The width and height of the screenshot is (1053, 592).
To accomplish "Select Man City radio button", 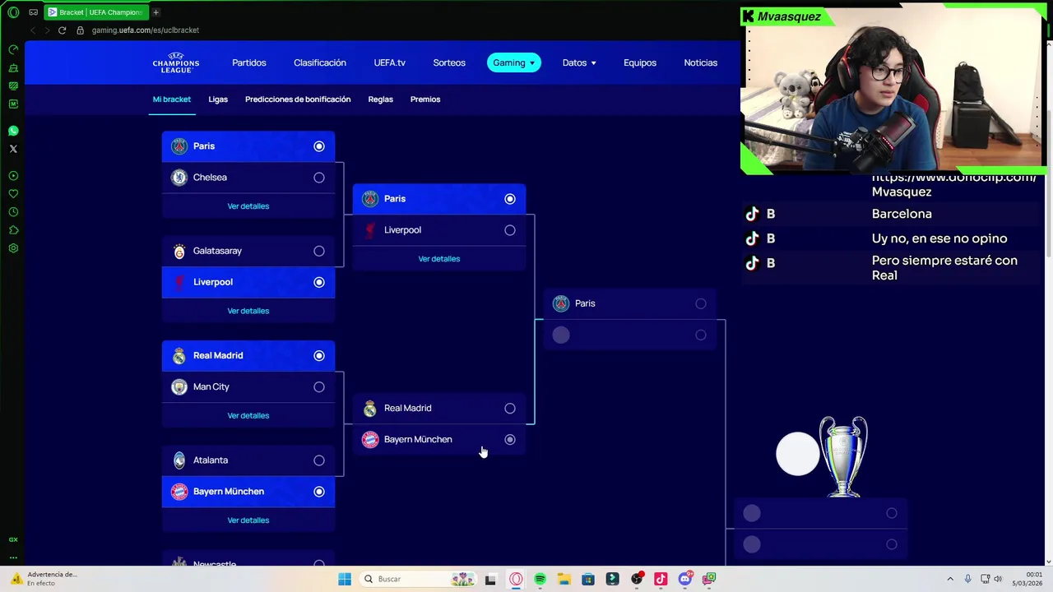I will point(319,387).
